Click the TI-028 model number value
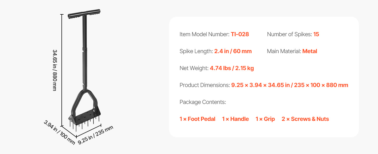Image resolution: width=378 pixels, height=154 pixels. pos(240,34)
